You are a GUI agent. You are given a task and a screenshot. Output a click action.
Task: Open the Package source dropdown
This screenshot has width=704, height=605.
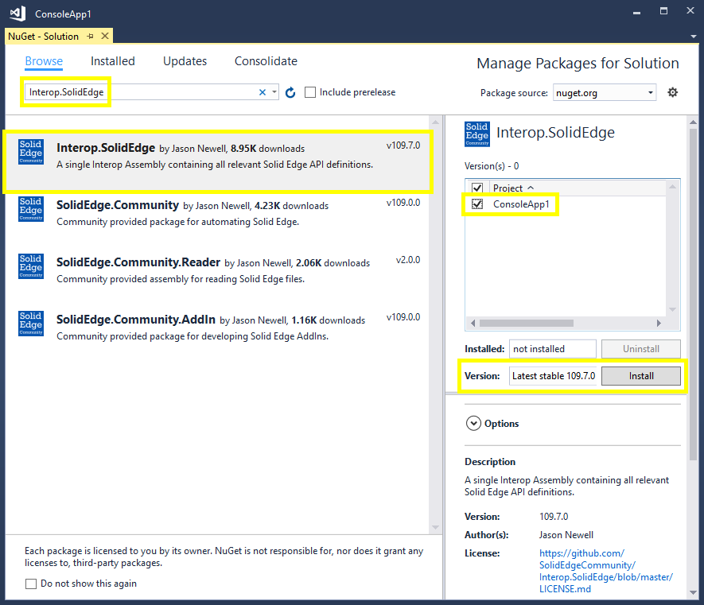coord(605,93)
